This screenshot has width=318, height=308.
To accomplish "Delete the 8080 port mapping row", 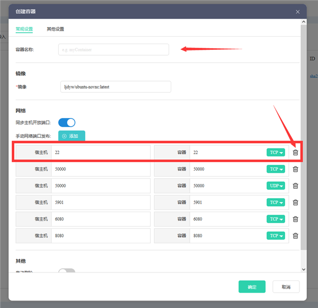I will point(295,235).
